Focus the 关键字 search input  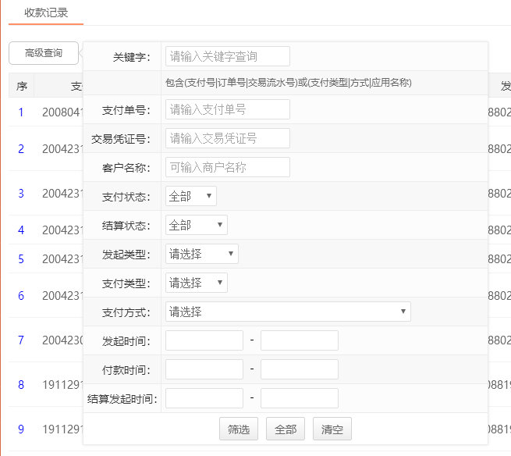(227, 56)
